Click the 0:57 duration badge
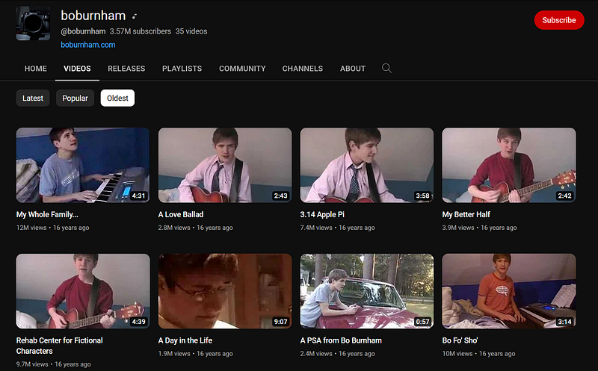This screenshot has height=371, width=598. (x=422, y=322)
